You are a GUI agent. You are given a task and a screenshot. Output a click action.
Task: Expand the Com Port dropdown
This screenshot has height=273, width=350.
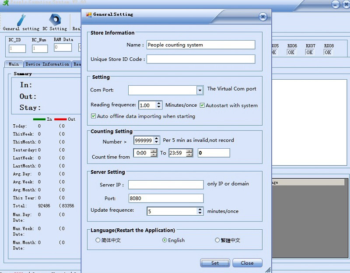(x=200, y=90)
